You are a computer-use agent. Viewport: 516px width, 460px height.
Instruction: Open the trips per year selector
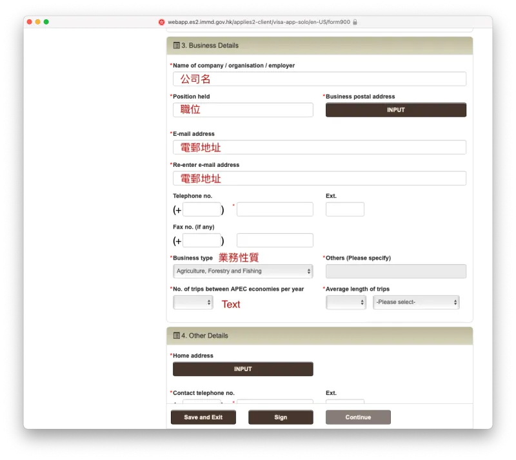pos(193,302)
